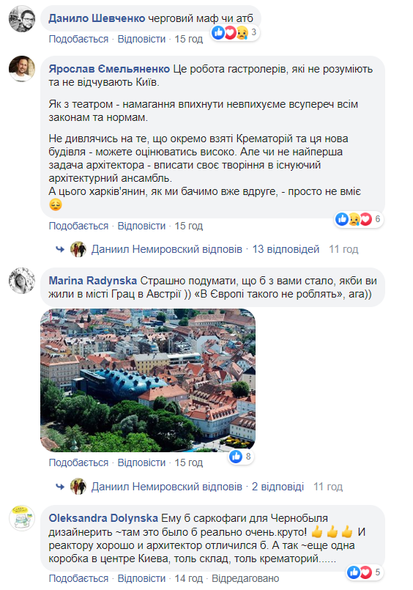Expand the 13 відповідей reply thread
413x590 pixels.
coord(286,249)
